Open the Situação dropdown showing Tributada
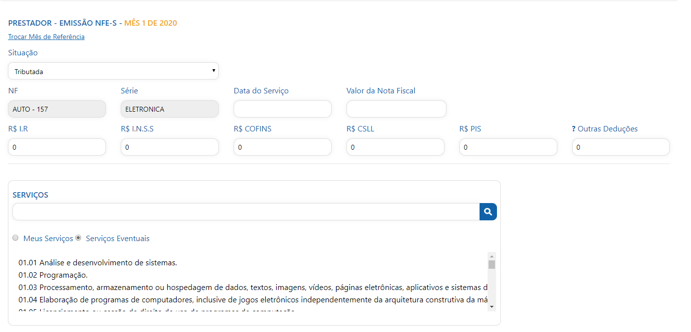 point(113,71)
